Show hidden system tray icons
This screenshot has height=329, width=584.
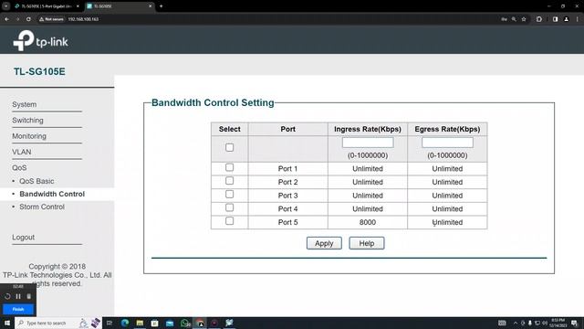coord(516,323)
